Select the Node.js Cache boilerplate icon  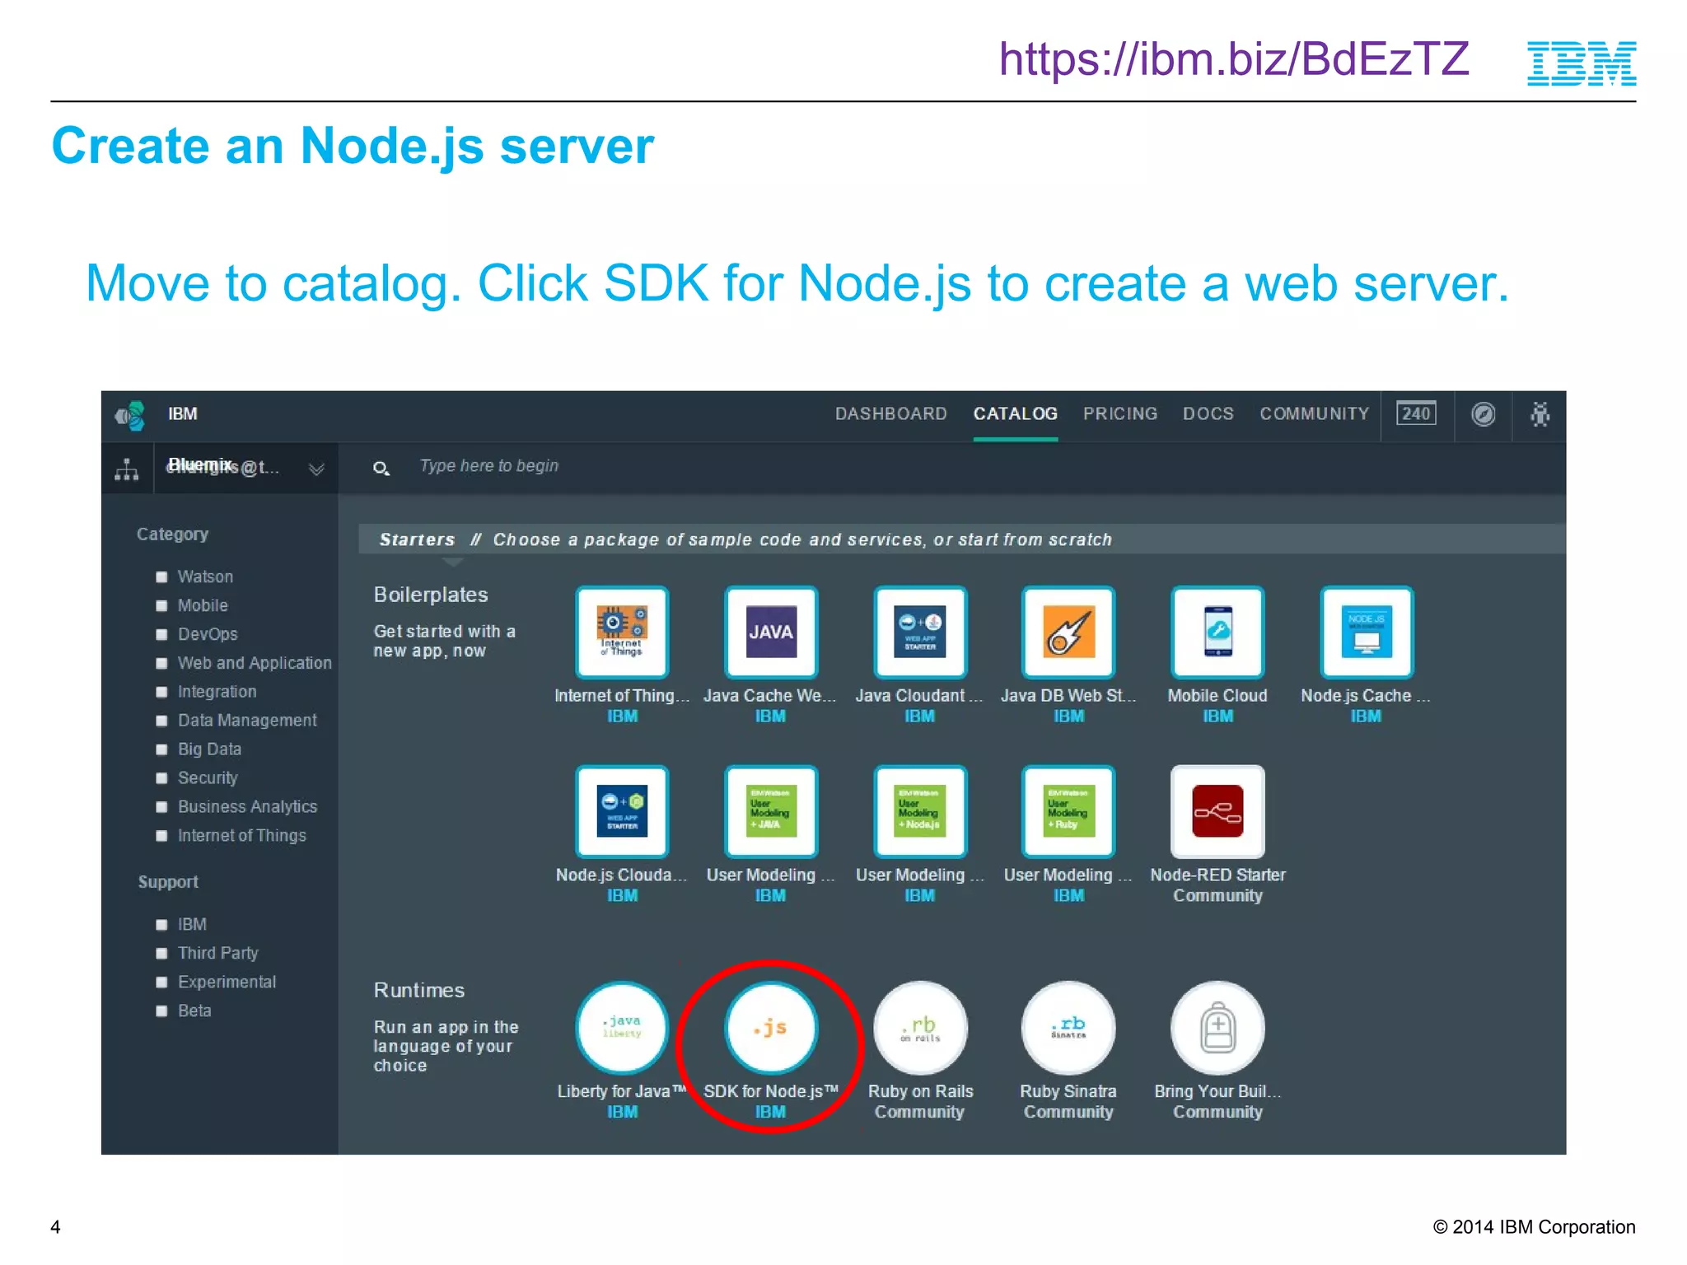click(1367, 632)
